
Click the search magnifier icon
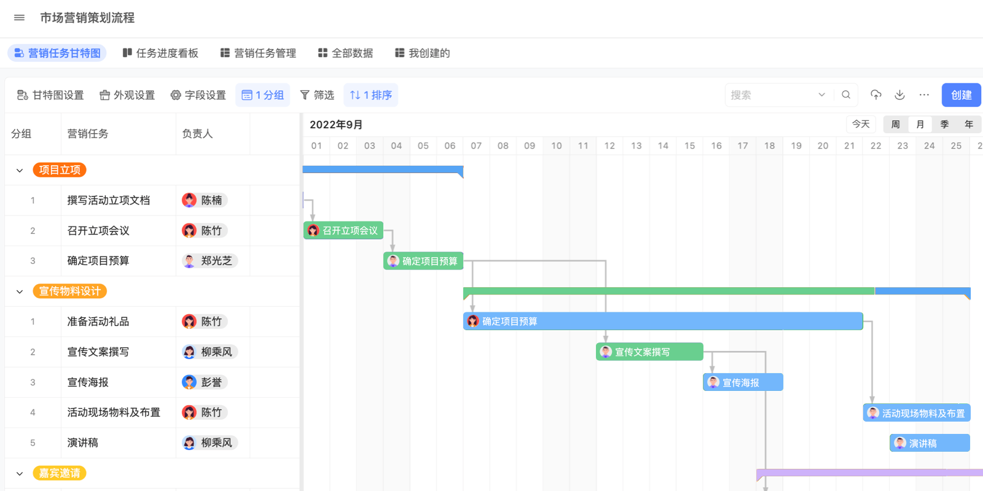846,95
